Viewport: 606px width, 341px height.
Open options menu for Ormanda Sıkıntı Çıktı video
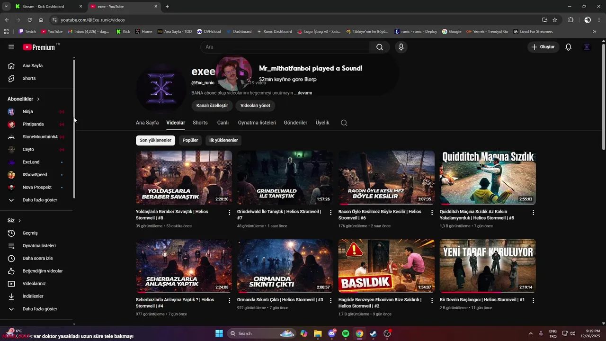[x=331, y=301]
